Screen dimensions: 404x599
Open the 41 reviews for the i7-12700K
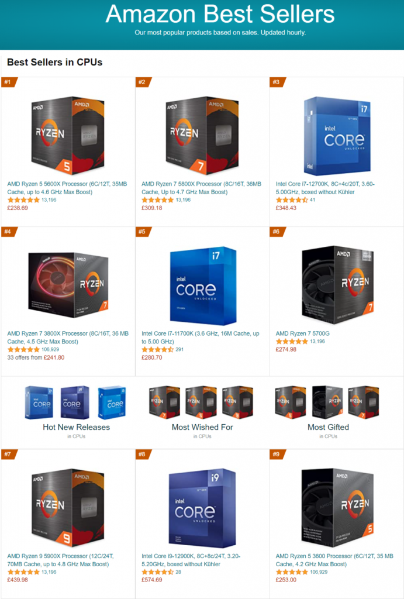point(312,200)
